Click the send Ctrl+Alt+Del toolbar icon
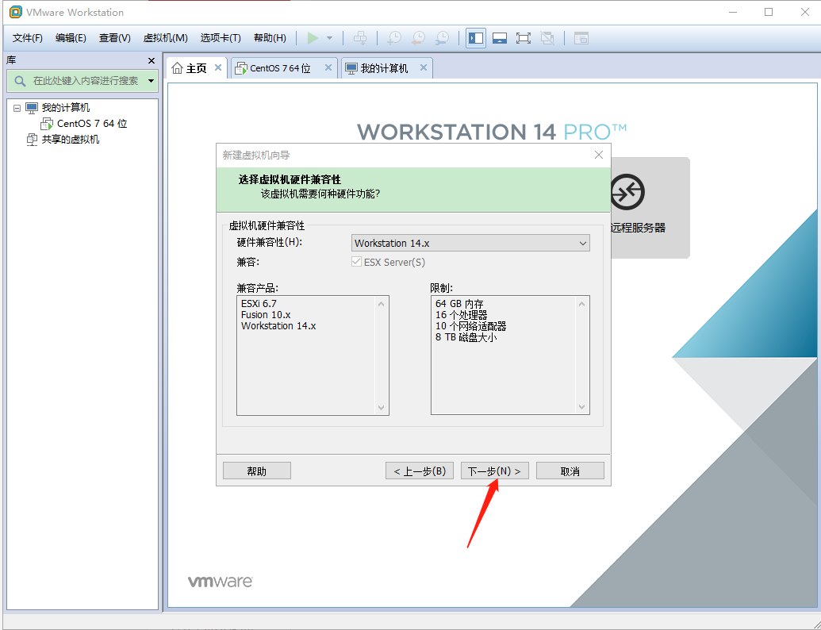 (361, 37)
